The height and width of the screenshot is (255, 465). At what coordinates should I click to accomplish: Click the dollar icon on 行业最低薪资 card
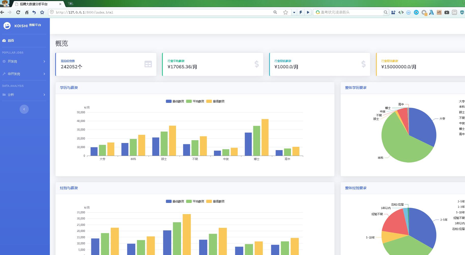coord(364,64)
